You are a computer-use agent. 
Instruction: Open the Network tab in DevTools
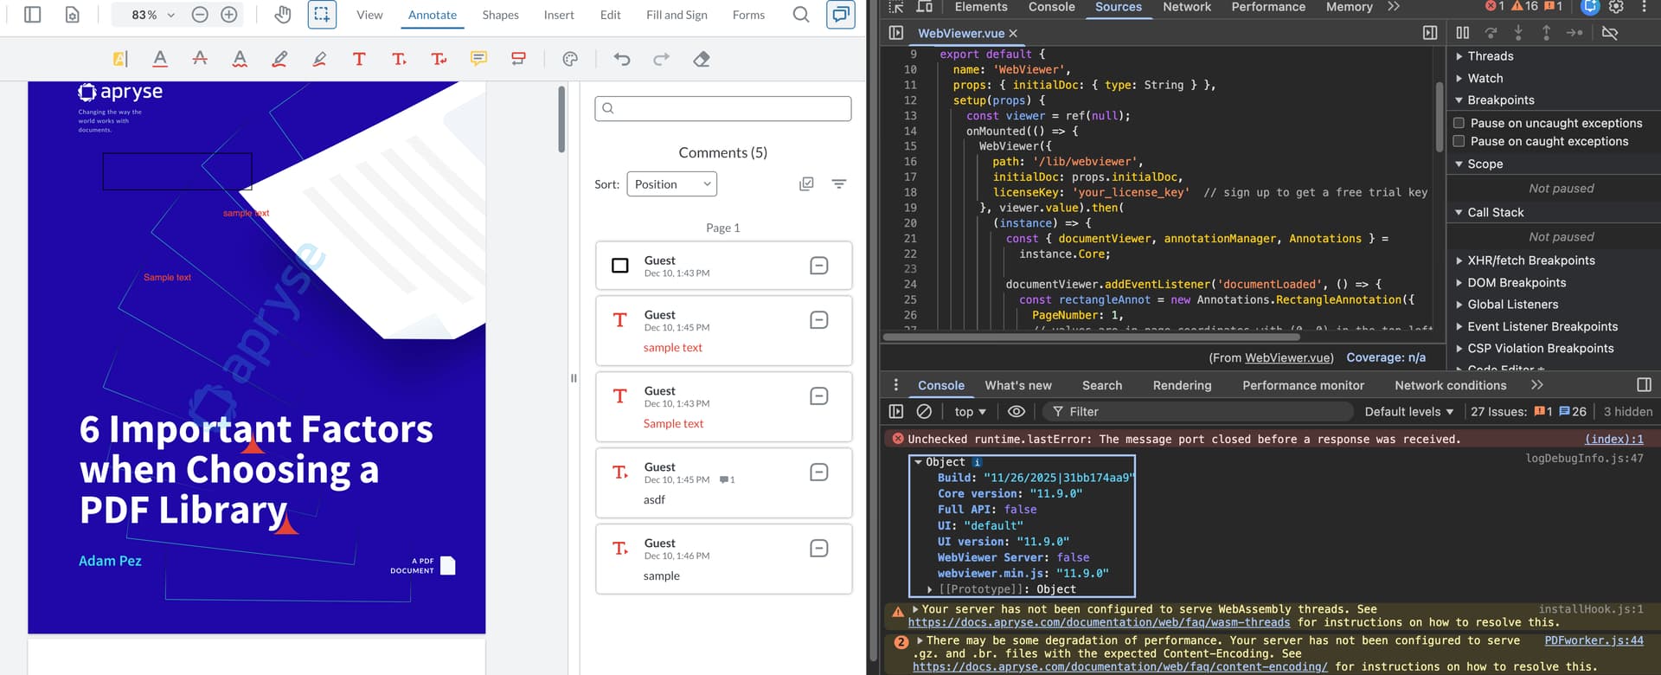(1186, 7)
